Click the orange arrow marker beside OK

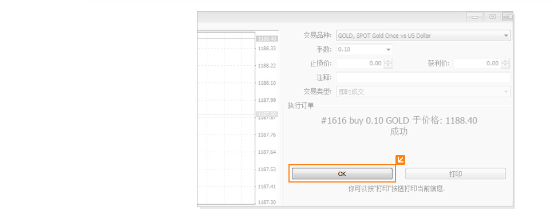[x=400, y=160]
